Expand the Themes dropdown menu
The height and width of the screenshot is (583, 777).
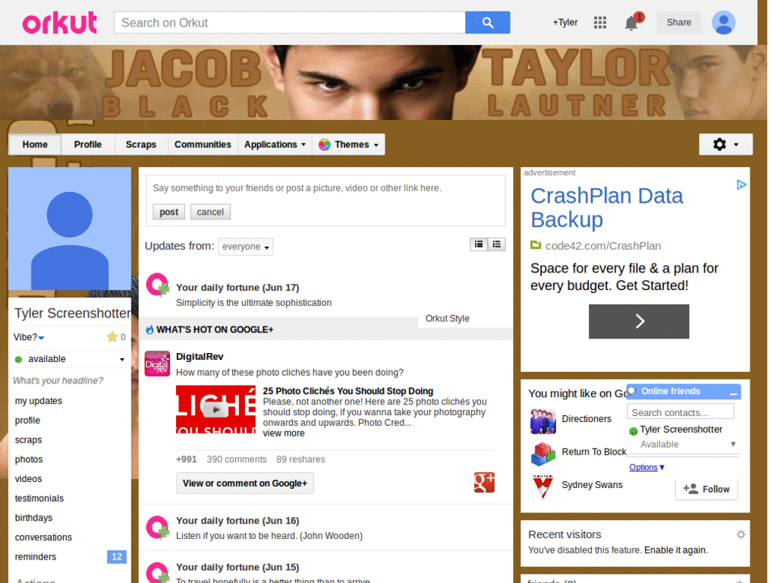349,144
